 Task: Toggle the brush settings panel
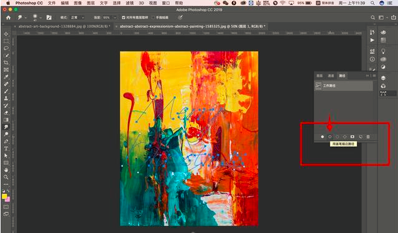(x=49, y=17)
